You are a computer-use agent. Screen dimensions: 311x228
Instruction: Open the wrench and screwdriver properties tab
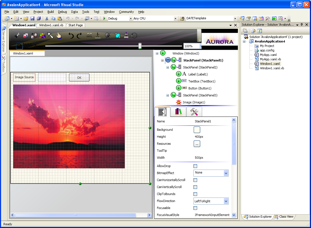(x=194, y=112)
